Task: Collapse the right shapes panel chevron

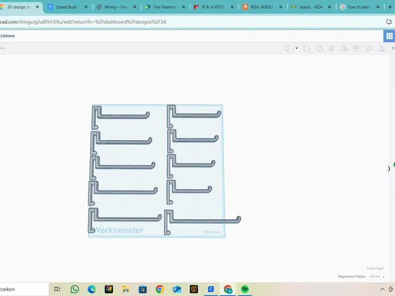Action: coord(389,168)
